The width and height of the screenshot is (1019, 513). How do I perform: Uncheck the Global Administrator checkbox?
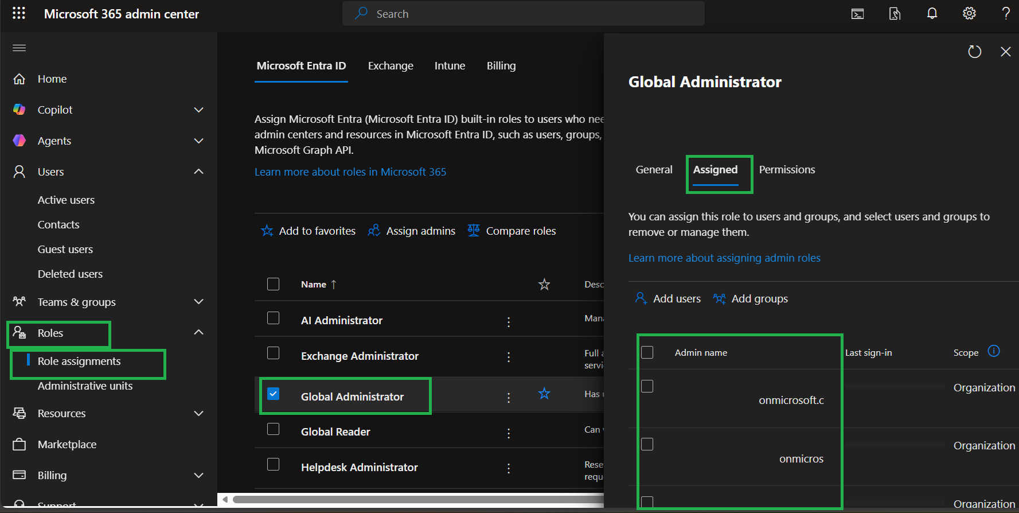(x=274, y=394)
